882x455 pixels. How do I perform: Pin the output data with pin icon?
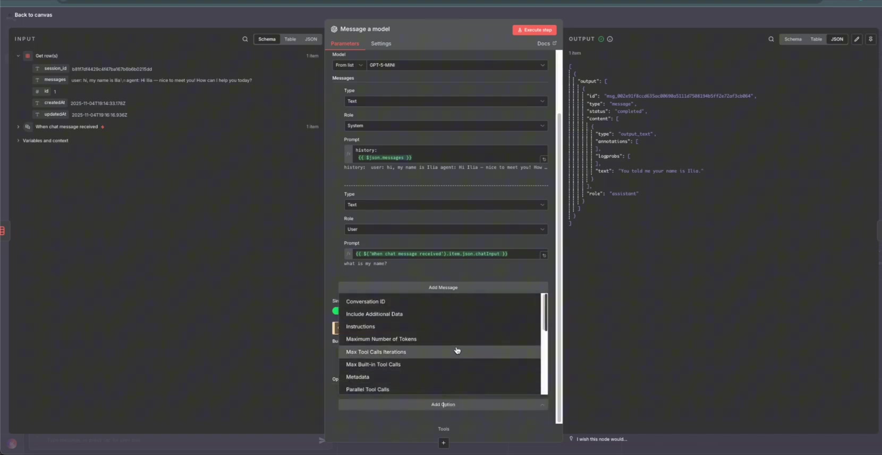(870, 39)
